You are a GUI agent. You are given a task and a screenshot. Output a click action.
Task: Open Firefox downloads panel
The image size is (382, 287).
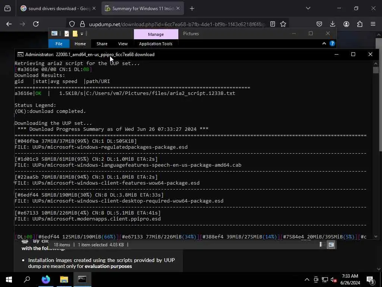click(x=332, y=24)
